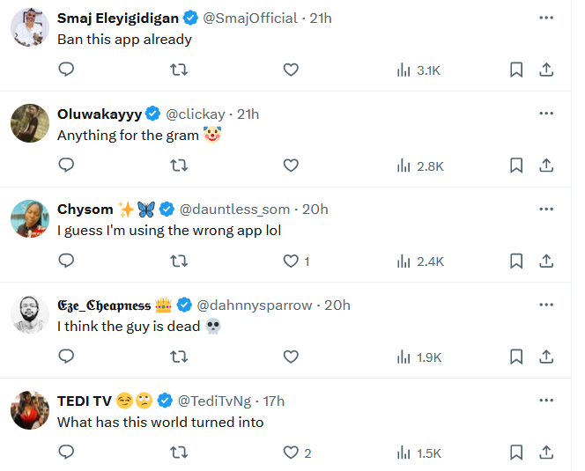This screenshot has height=471, width=585.
Task: View analytics showing 1.5K views
Action: [419, 453]
